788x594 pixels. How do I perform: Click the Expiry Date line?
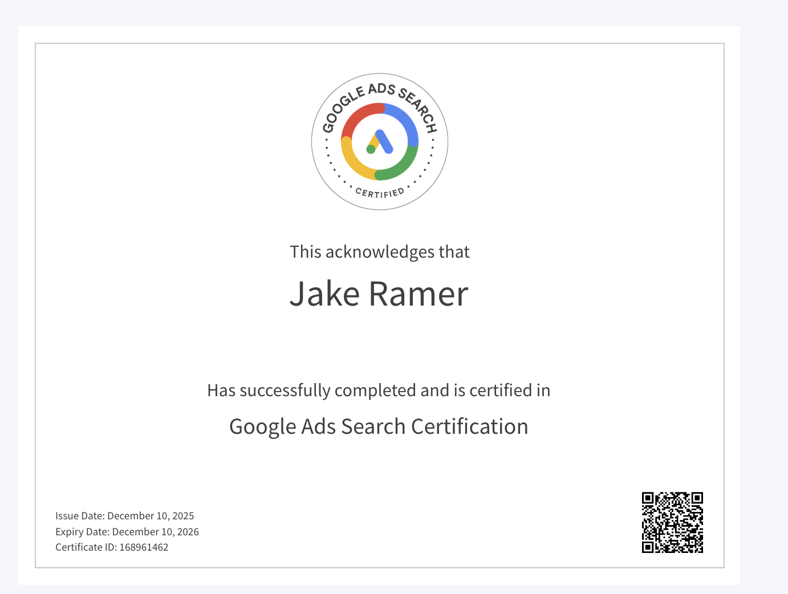[x=127, y=532]
